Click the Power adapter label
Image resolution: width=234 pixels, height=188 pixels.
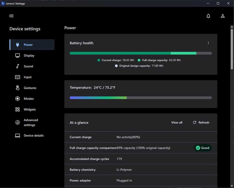(x=80, y=180)
